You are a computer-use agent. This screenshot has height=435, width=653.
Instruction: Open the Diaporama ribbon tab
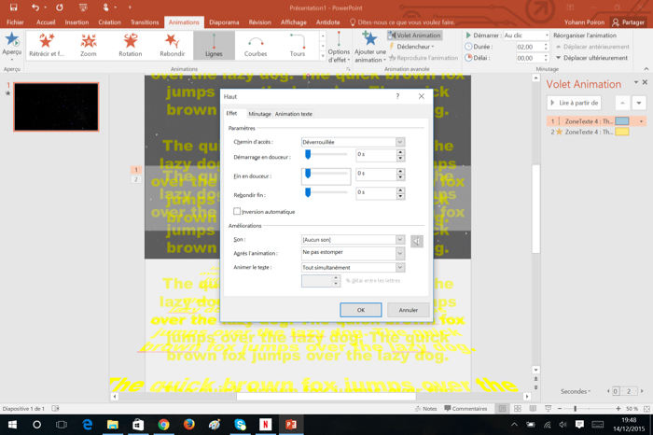click(224, 22)
